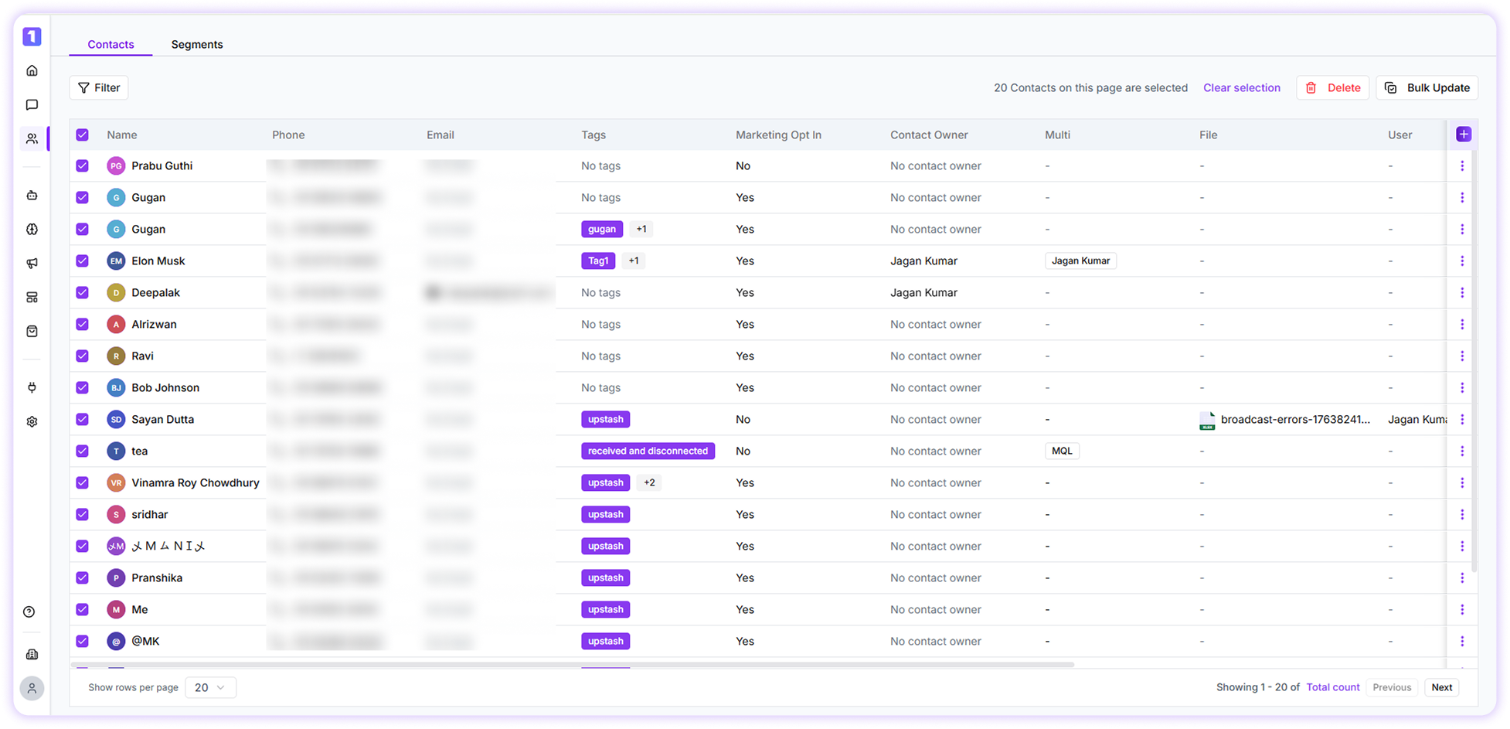Open the plug integrations sidebar icon
1510x729 pixels.
click(32, 387)
